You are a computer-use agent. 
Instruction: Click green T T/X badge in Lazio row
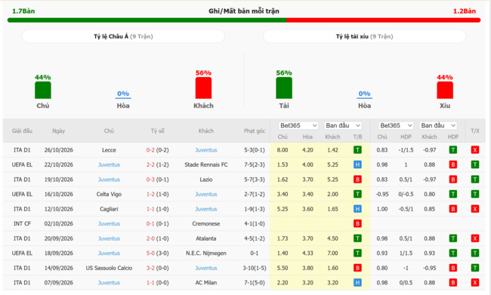click(x=475, y=180)
